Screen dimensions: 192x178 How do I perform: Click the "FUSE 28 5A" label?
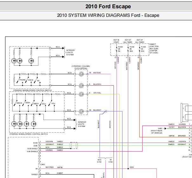pos(120,49)
